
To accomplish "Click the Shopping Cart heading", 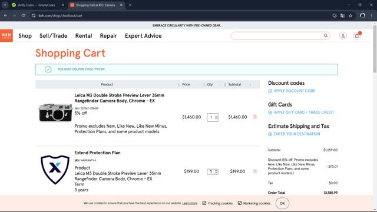I will [x=70, y=53].
